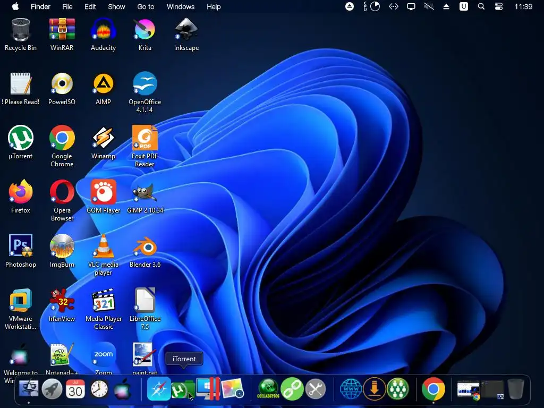Open the Clock icon in the dock
Viewport: 544px width, 408px height.
tap(99, 389)
